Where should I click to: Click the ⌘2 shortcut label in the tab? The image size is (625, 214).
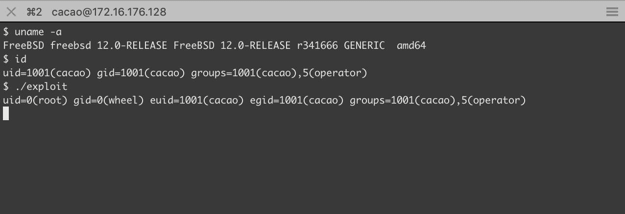pos(34,12)
